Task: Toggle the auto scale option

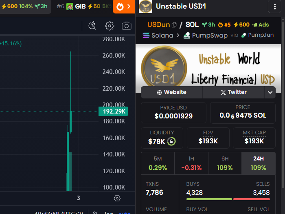Action: (x=124, y=212)
